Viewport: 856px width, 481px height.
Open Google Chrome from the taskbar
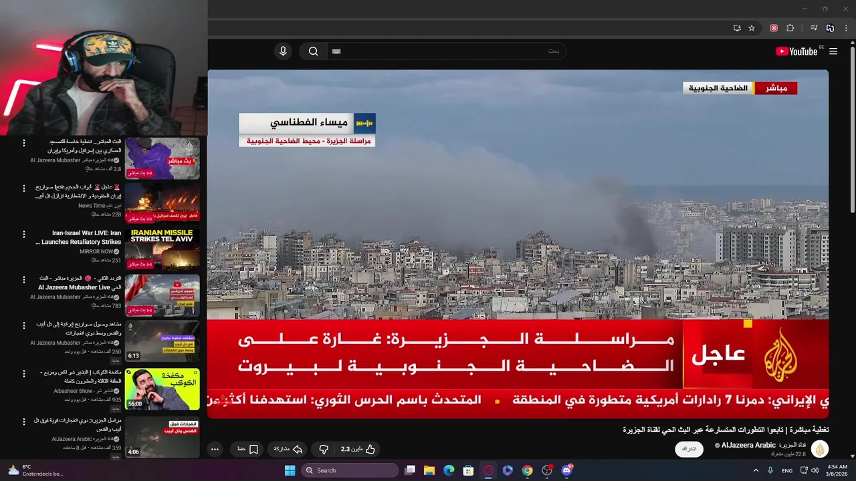coord(528,470)
